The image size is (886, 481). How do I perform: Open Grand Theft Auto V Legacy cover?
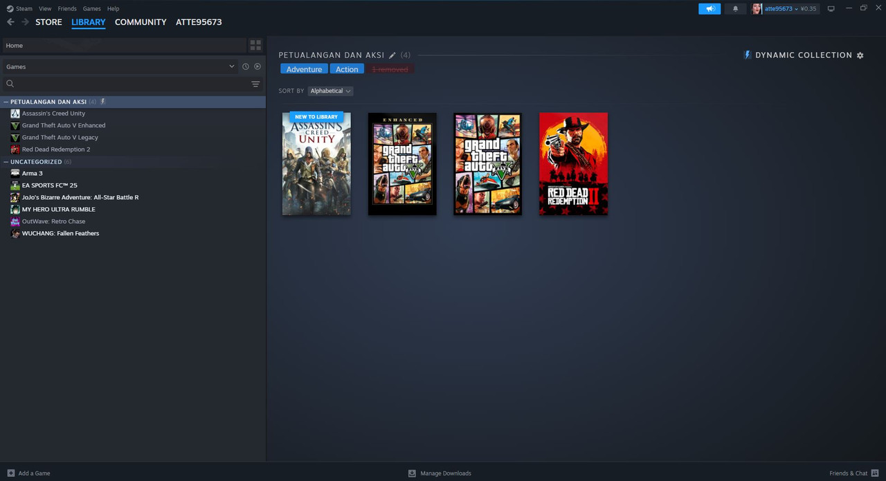[488, 164]
